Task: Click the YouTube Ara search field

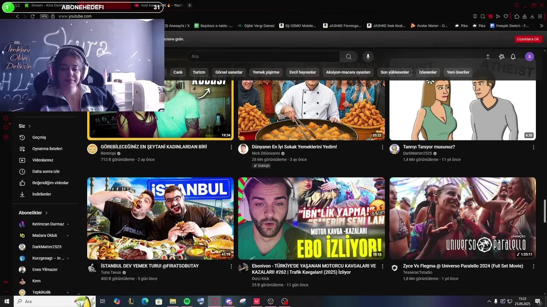Action: click(x=263, y=57)
